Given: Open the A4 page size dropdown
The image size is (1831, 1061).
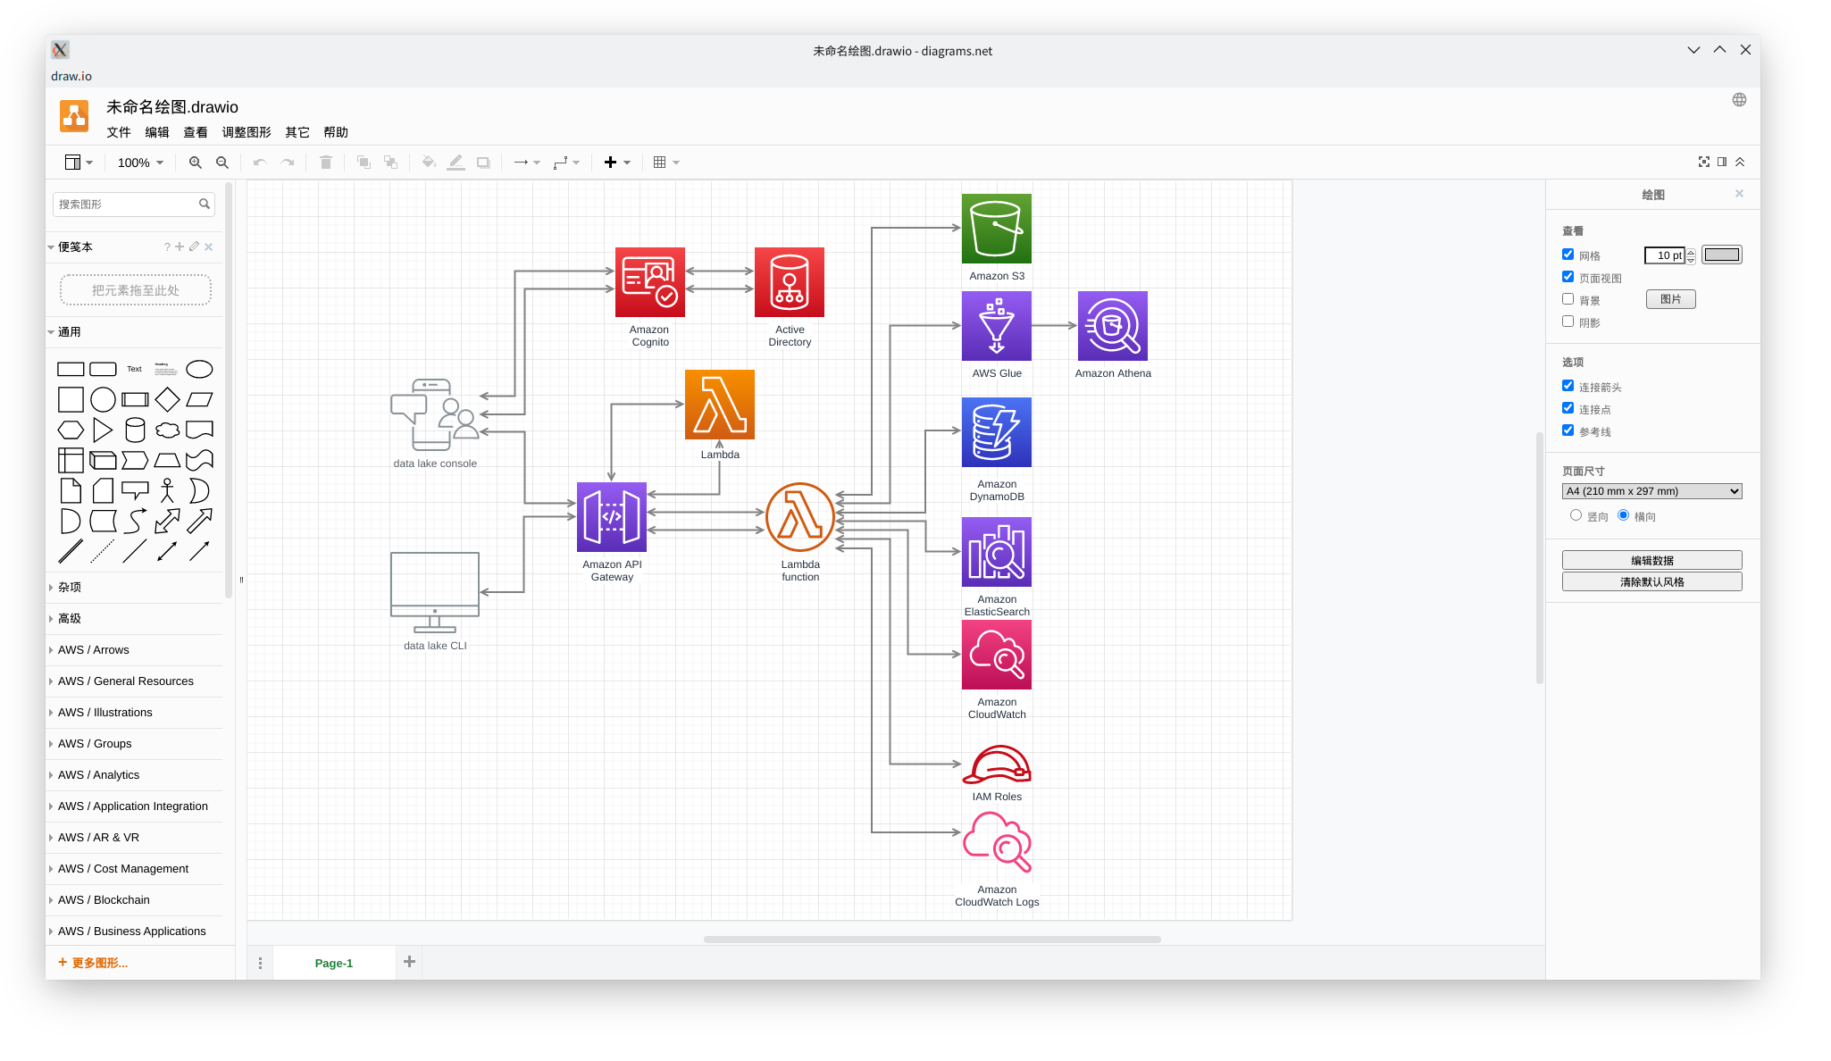Looking at the screenshot, I should pyautogui.click(x=1651, y=491).
